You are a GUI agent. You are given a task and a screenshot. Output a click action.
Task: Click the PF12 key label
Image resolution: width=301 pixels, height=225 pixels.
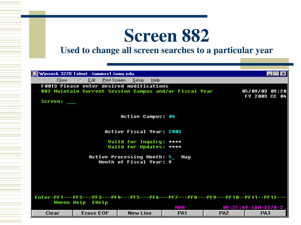pyautogui.click(x=270, y=197)
